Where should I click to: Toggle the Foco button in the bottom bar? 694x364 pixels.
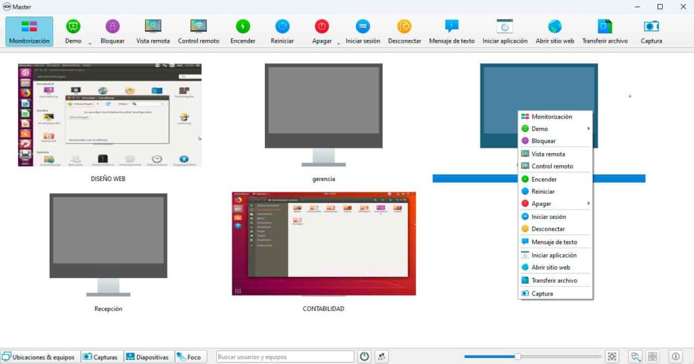point(190,357)
